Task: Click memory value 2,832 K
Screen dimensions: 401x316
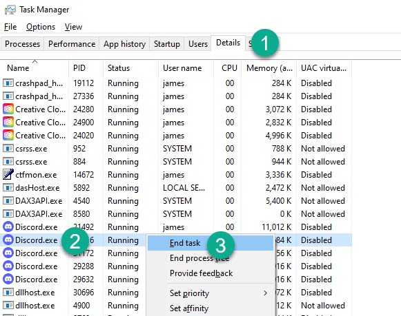Action: click(x=279, y=123)
